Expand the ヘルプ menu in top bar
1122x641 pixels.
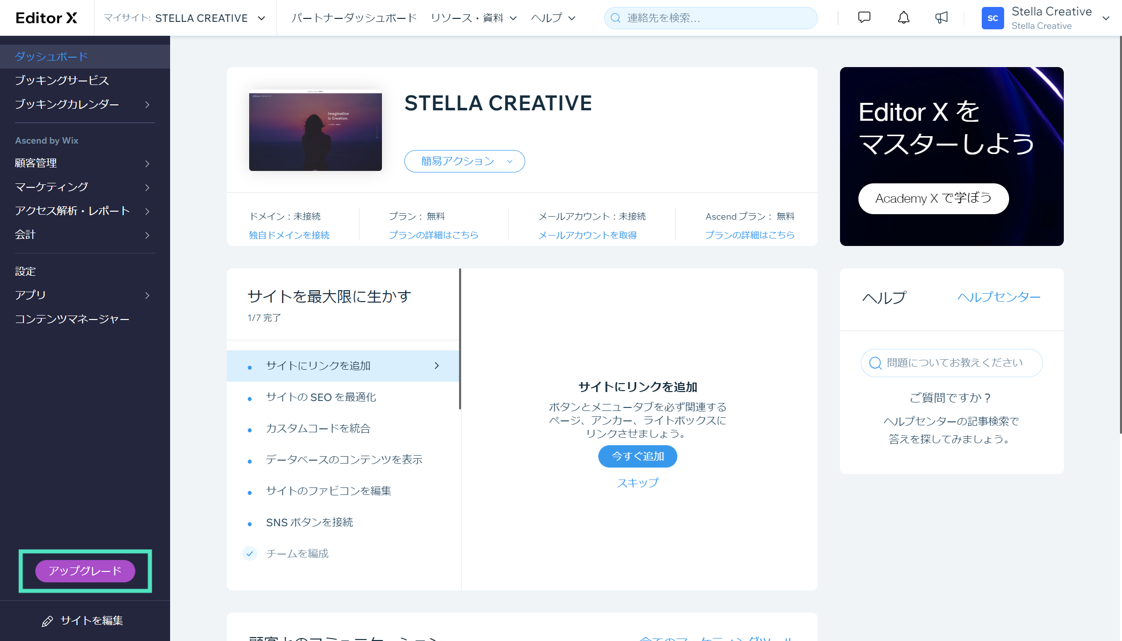553,18
